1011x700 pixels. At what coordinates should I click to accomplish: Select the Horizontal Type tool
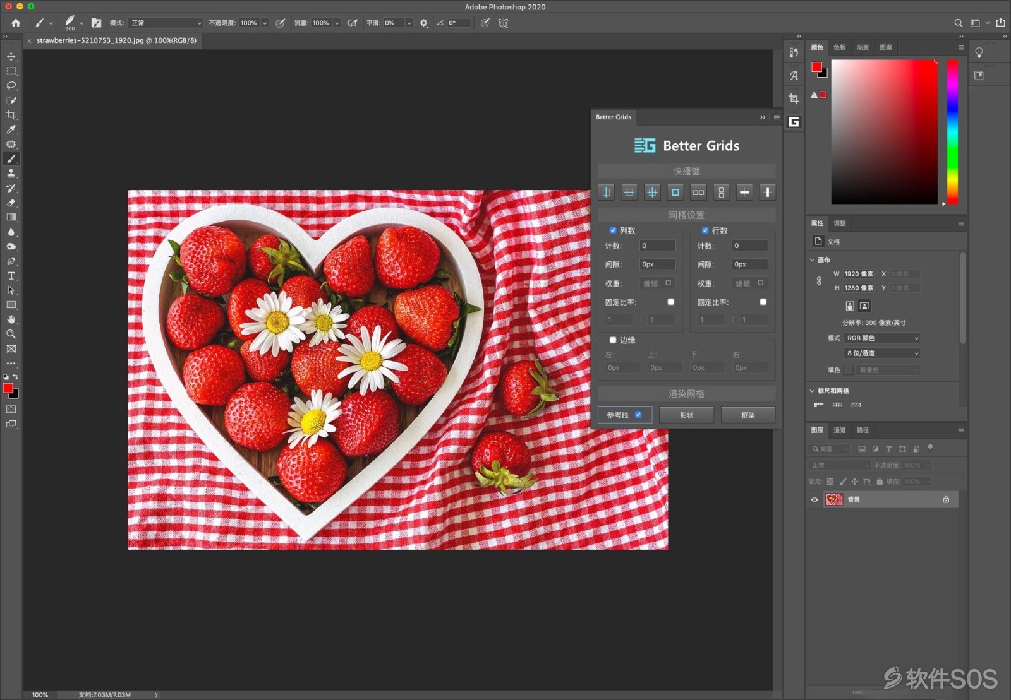(x=11, y=276)
